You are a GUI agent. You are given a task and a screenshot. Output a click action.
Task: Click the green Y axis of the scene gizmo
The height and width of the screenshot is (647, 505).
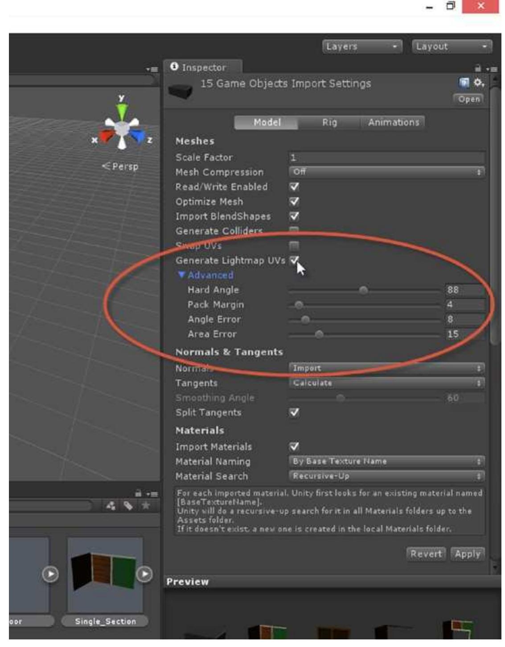123,108
